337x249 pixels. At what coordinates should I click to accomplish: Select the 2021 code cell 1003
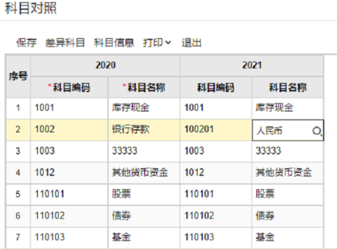click(215, 151)
